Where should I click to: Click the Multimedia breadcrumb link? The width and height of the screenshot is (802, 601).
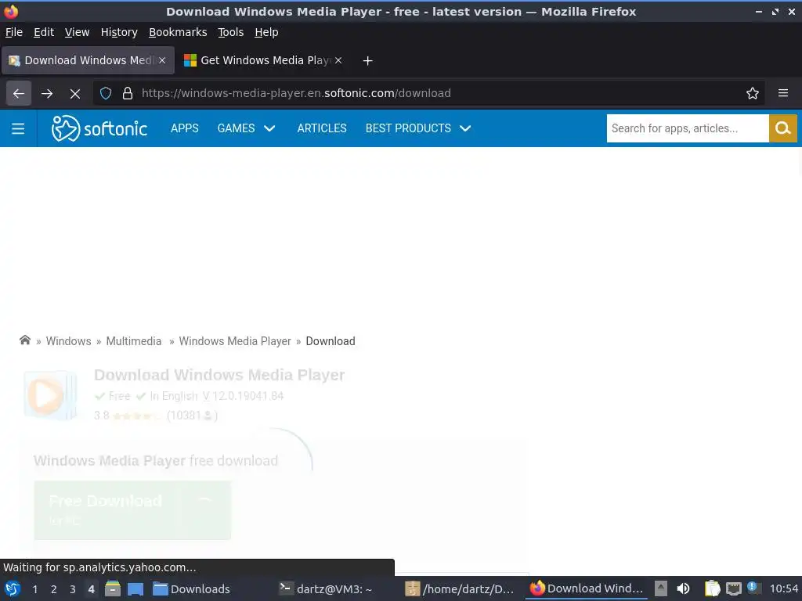133,341
